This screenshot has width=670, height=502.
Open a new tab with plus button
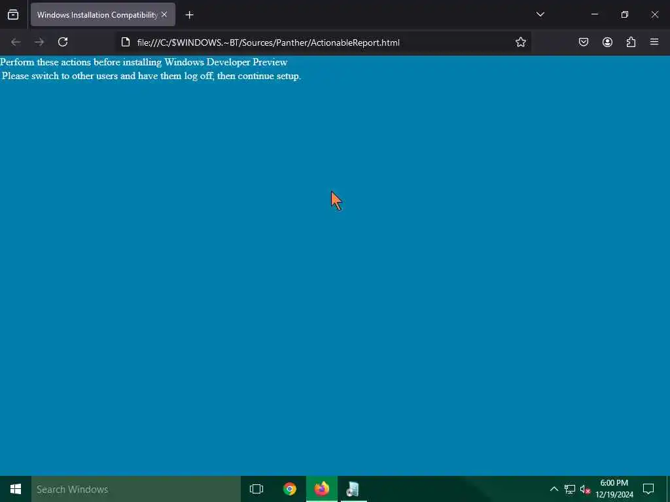pos(189,15)
